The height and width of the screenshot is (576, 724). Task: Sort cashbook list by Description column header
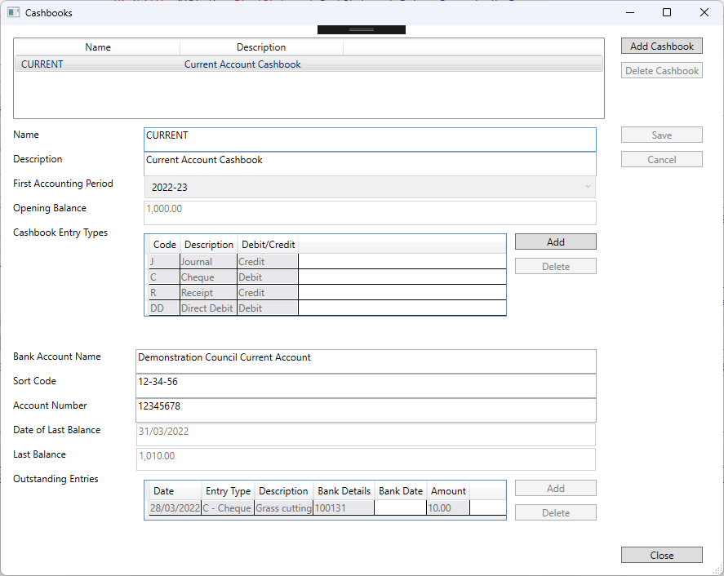(x=261, y=47)
